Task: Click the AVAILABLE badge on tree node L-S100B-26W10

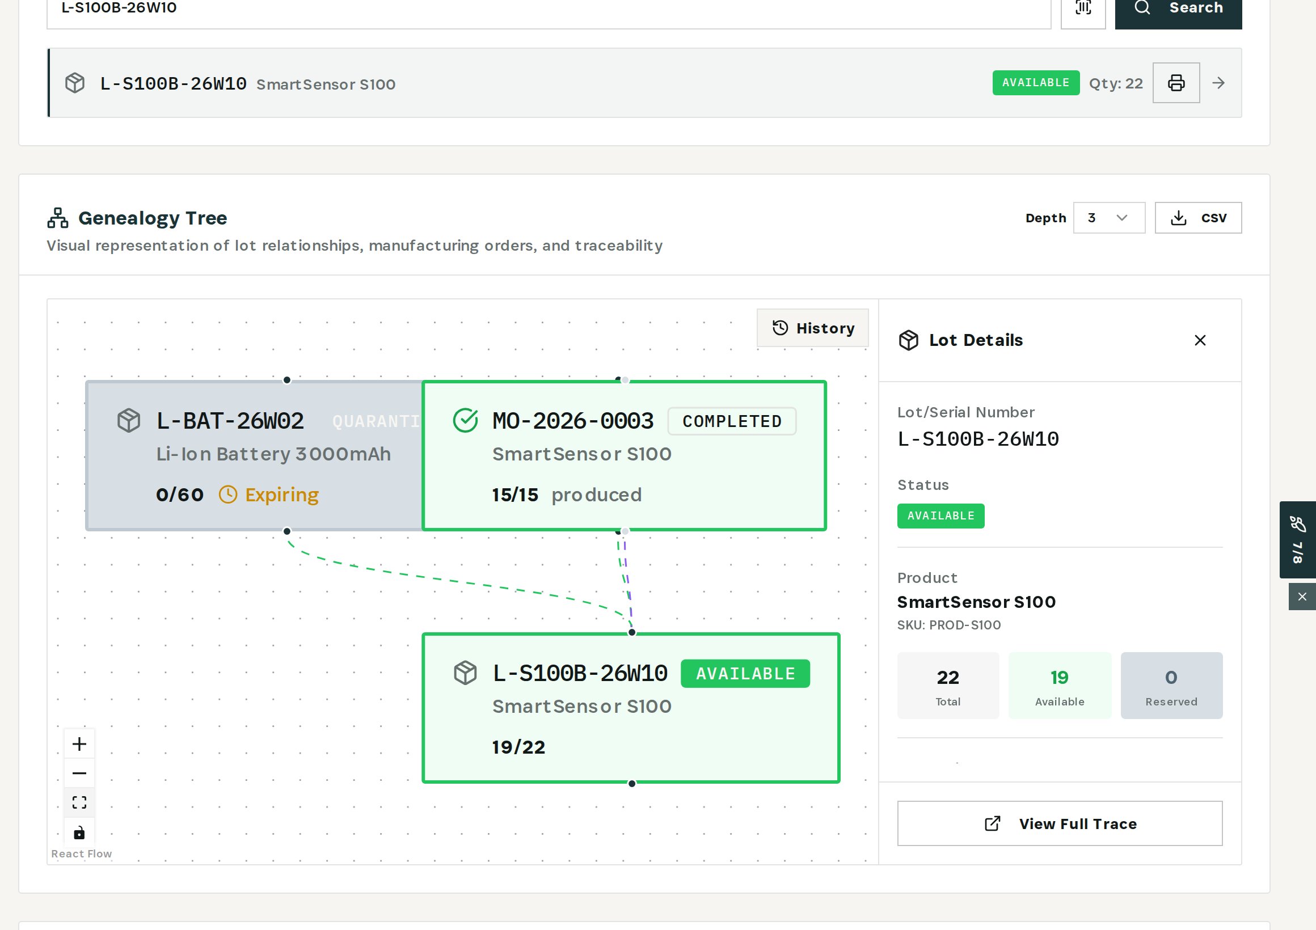Action: click(x=745, y=674)
